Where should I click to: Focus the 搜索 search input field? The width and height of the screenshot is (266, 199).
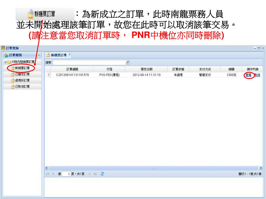tap(89, 62)
